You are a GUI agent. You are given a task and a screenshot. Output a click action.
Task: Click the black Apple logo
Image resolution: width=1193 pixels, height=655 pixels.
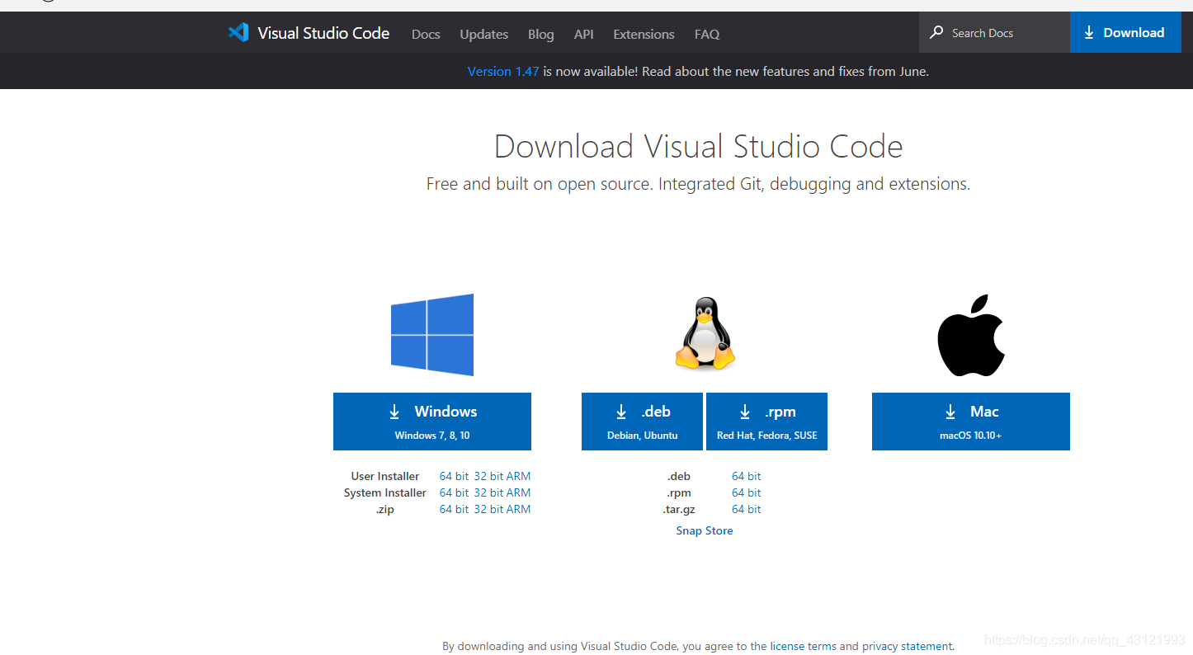(x=971, y=335)
